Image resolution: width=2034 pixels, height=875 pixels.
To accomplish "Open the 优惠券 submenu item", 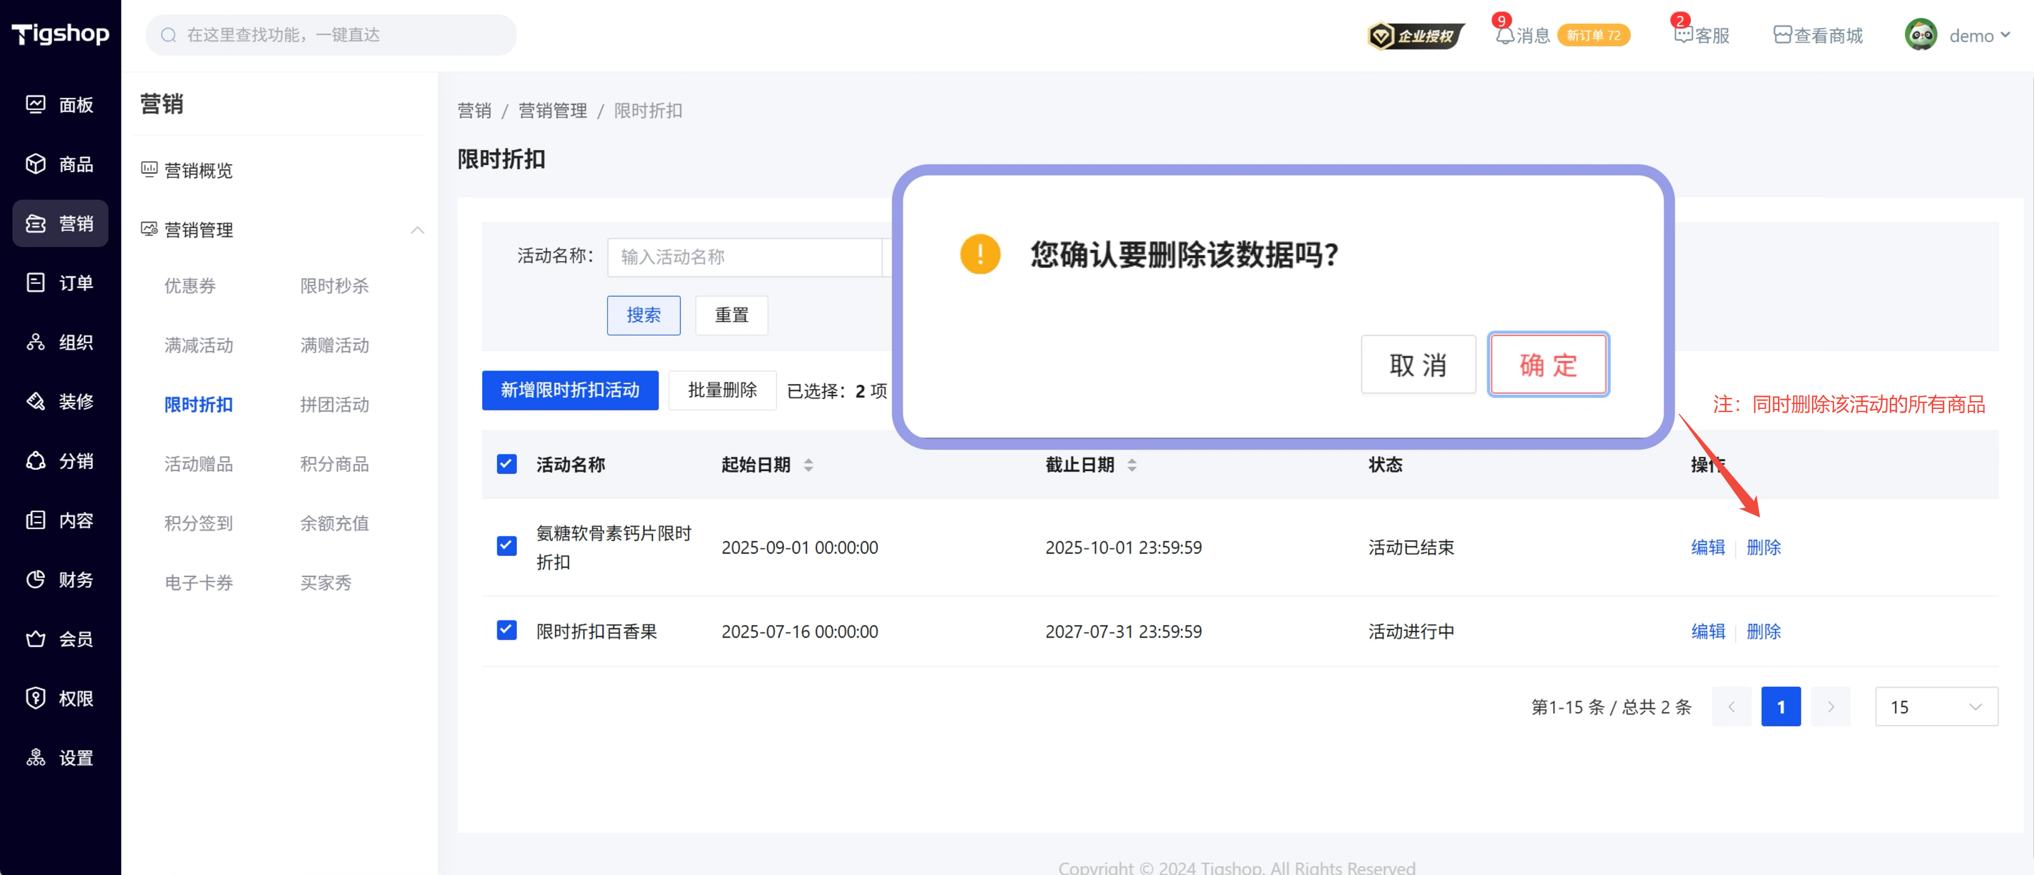I will tap(190, 286).
